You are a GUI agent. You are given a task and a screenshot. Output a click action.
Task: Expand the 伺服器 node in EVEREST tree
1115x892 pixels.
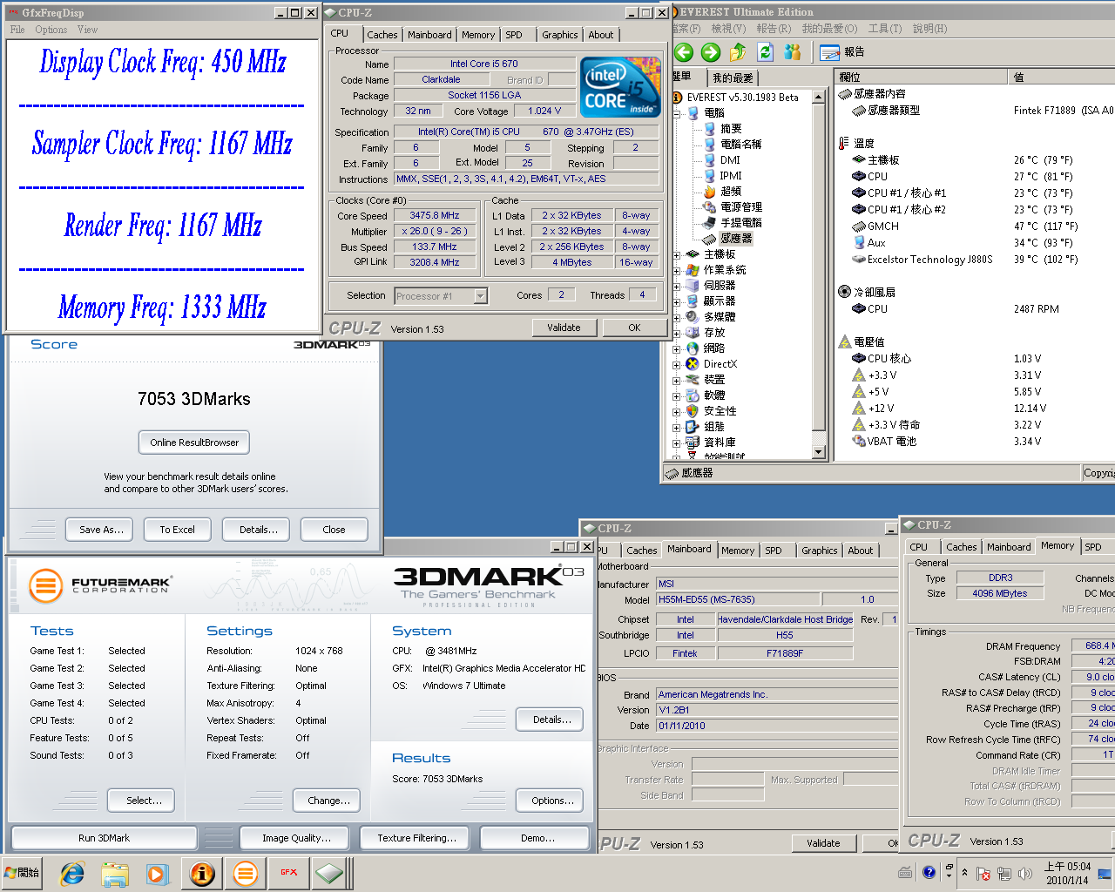click(x=677, y=286)
